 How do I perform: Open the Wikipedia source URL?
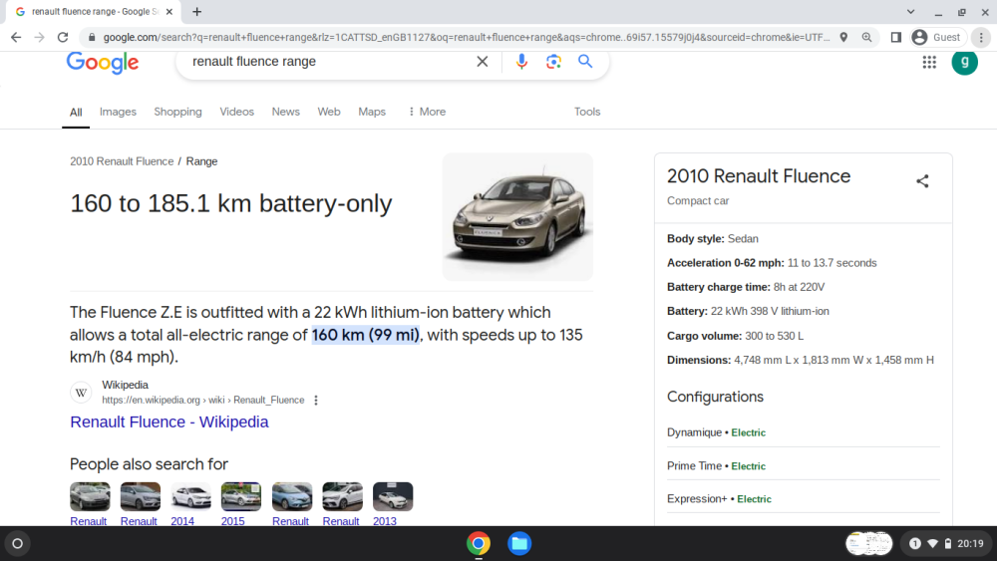202,401
